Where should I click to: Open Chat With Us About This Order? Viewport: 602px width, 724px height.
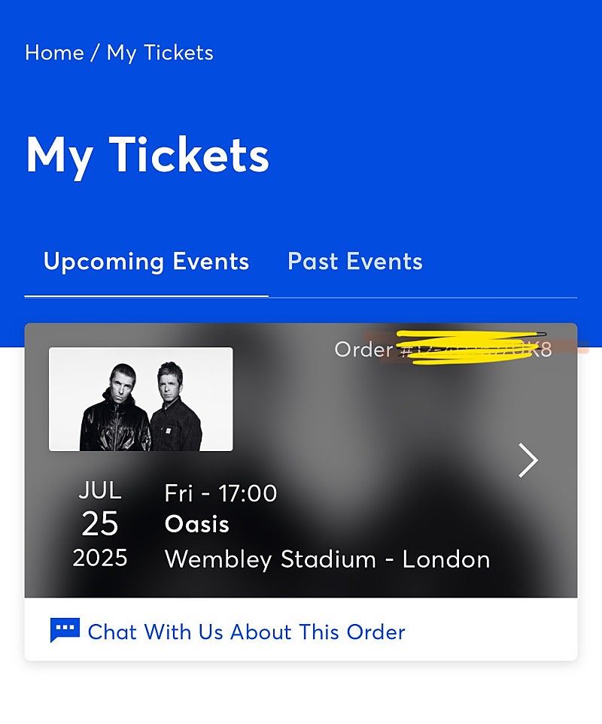[246, 632]
